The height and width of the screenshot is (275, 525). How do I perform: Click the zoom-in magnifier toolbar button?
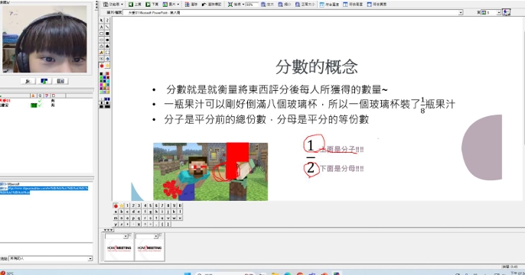point(267,5)
